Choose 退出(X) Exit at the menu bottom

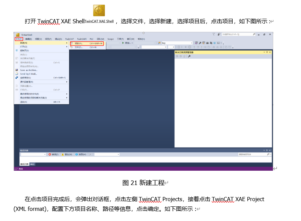point(42,102)
